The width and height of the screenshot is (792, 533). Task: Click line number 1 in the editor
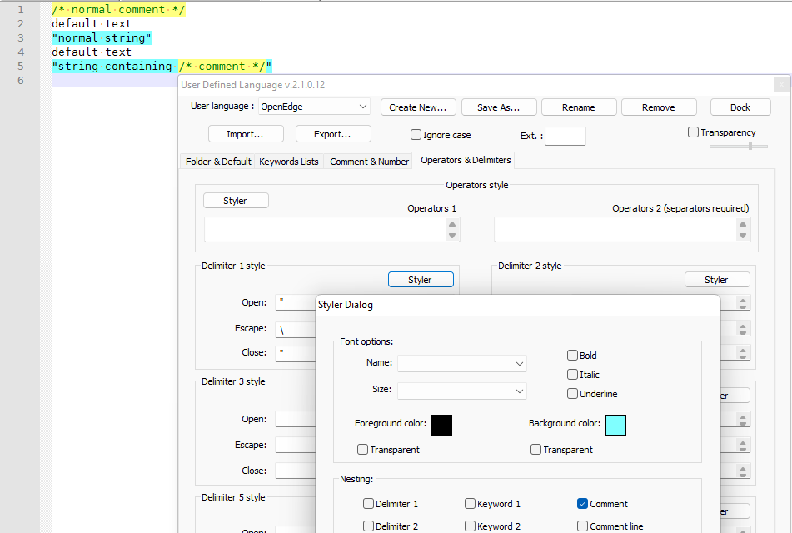pos(21,10)
